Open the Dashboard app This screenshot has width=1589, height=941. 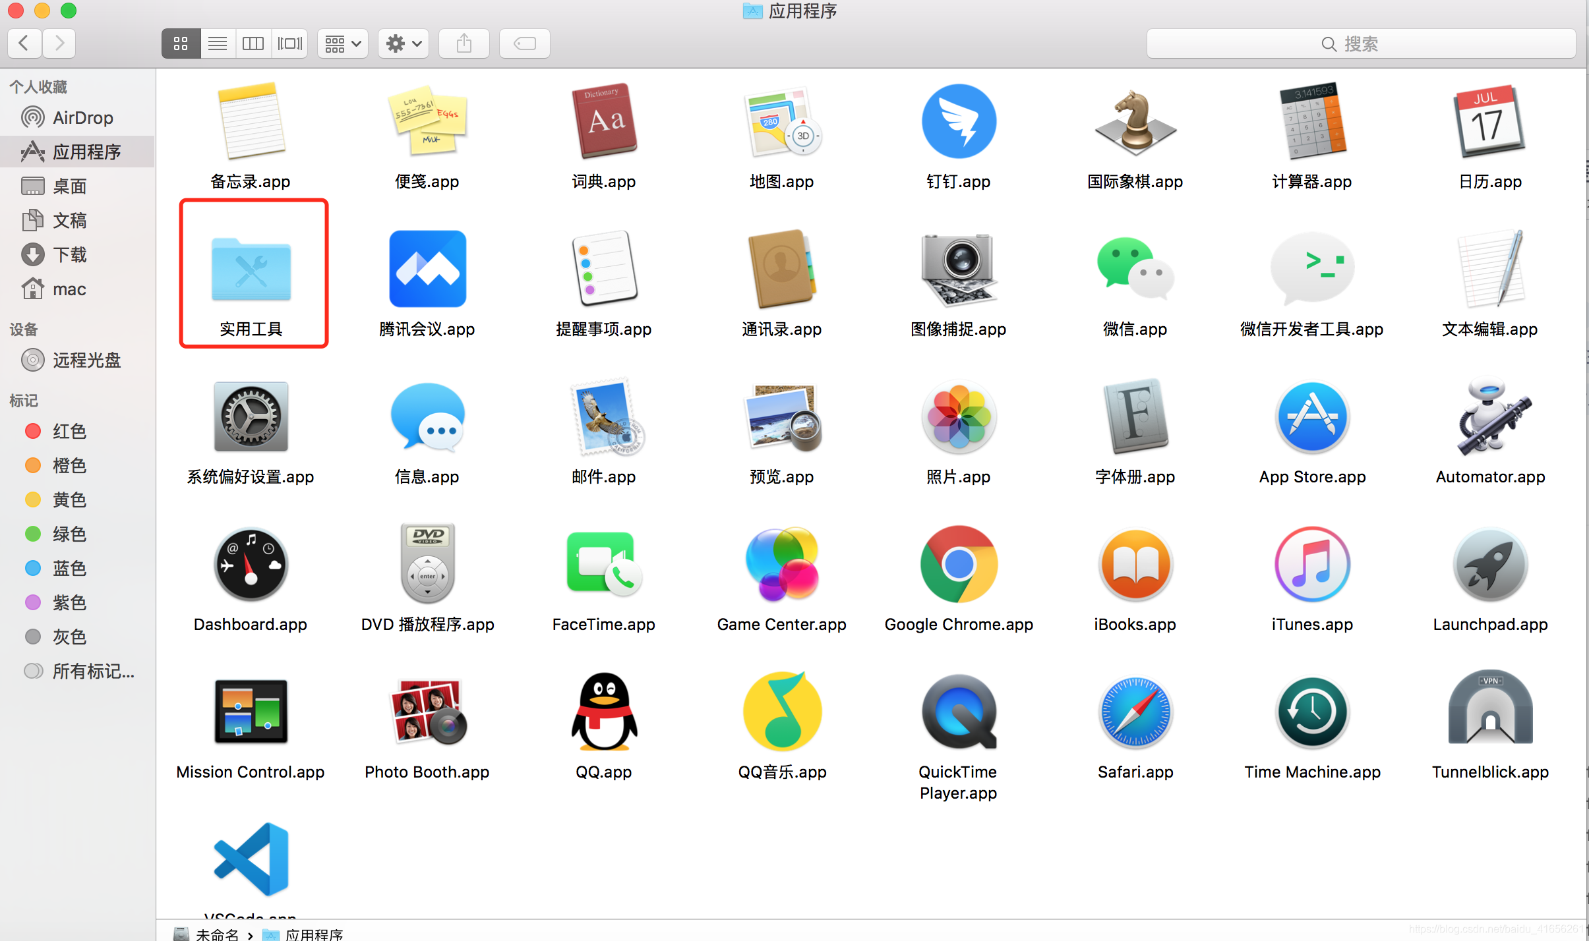[251, 564]
